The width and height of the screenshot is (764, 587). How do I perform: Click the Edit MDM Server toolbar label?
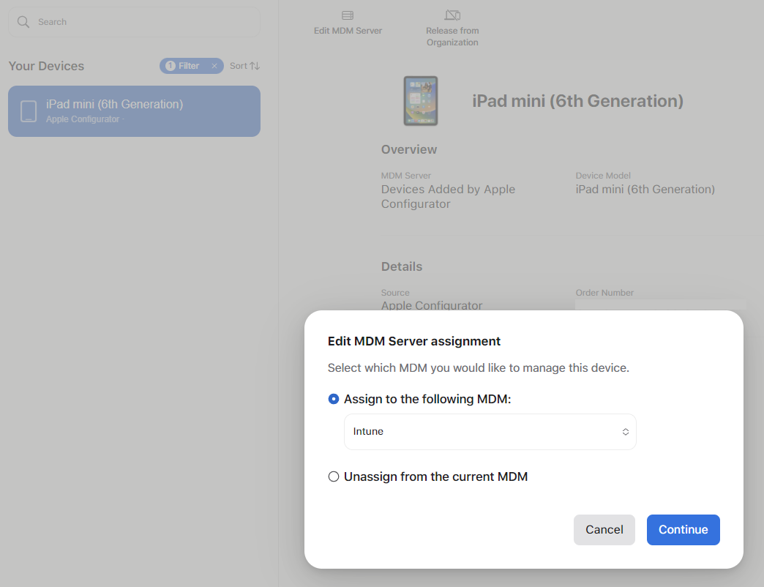(x=348, y=31)
